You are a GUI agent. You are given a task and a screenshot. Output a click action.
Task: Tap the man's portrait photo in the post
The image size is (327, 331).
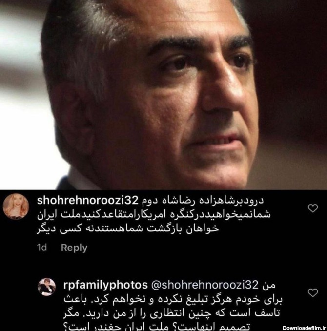163,95
